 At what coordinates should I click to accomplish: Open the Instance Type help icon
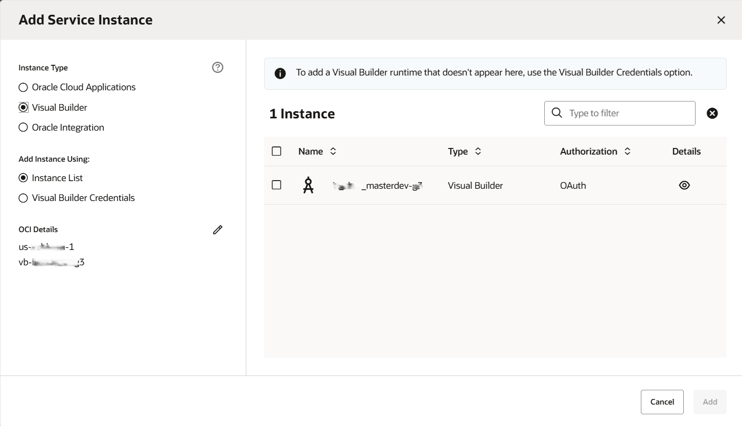point(218,67)
